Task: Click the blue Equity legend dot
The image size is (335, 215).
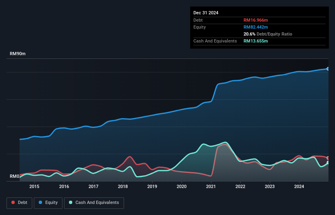Action: (40, 202)
